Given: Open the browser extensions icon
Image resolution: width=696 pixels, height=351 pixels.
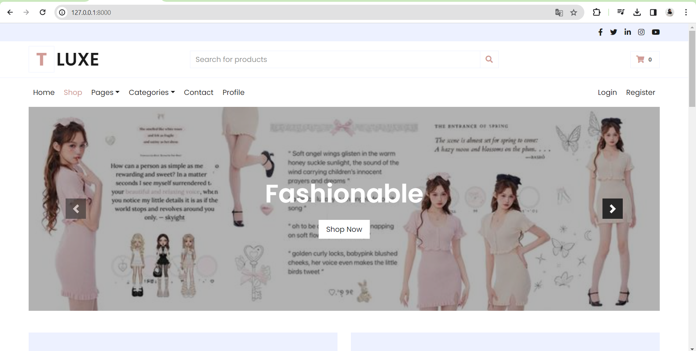Looking at the screenshot, I should tap(596, 13).
